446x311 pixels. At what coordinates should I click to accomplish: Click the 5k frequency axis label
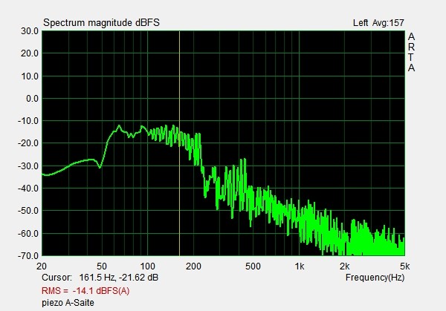point(405,266)
